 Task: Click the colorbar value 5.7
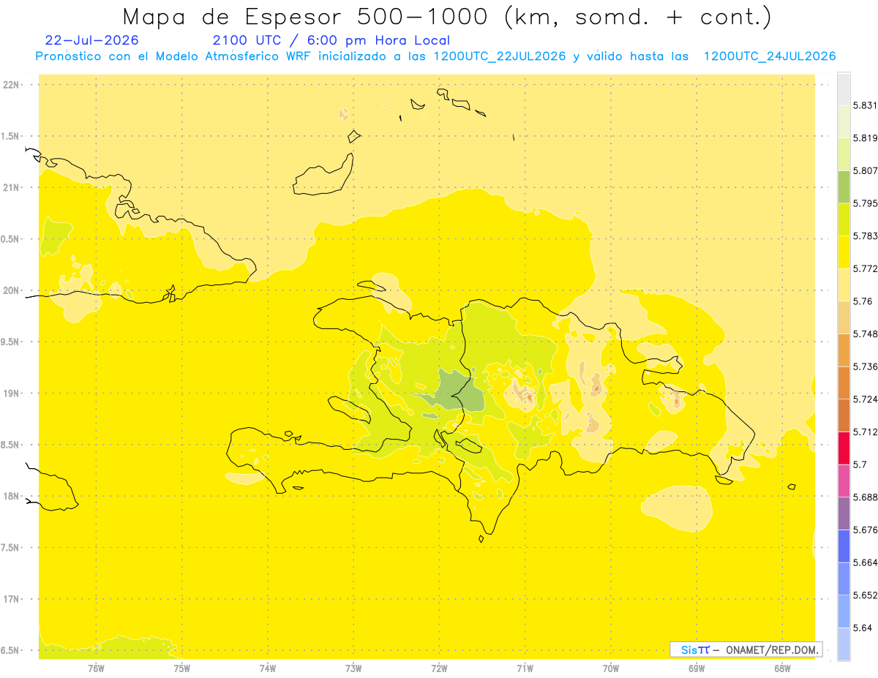coord(860,464)
